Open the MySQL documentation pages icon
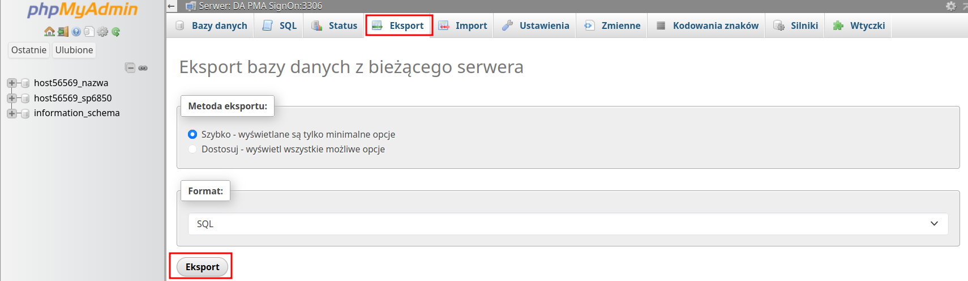 (89, 32)
